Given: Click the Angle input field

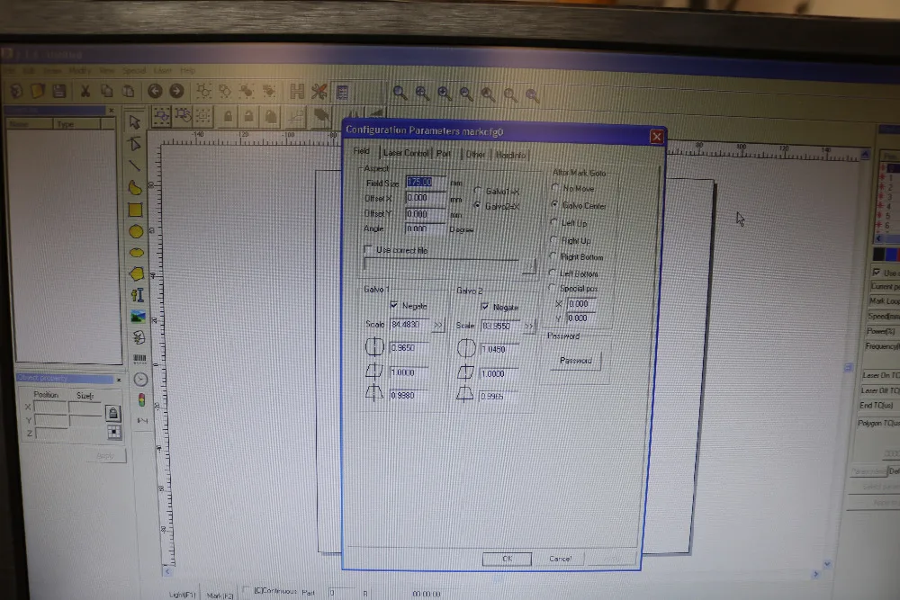Looking at the screenshot, I should click(x=426, y=228).
